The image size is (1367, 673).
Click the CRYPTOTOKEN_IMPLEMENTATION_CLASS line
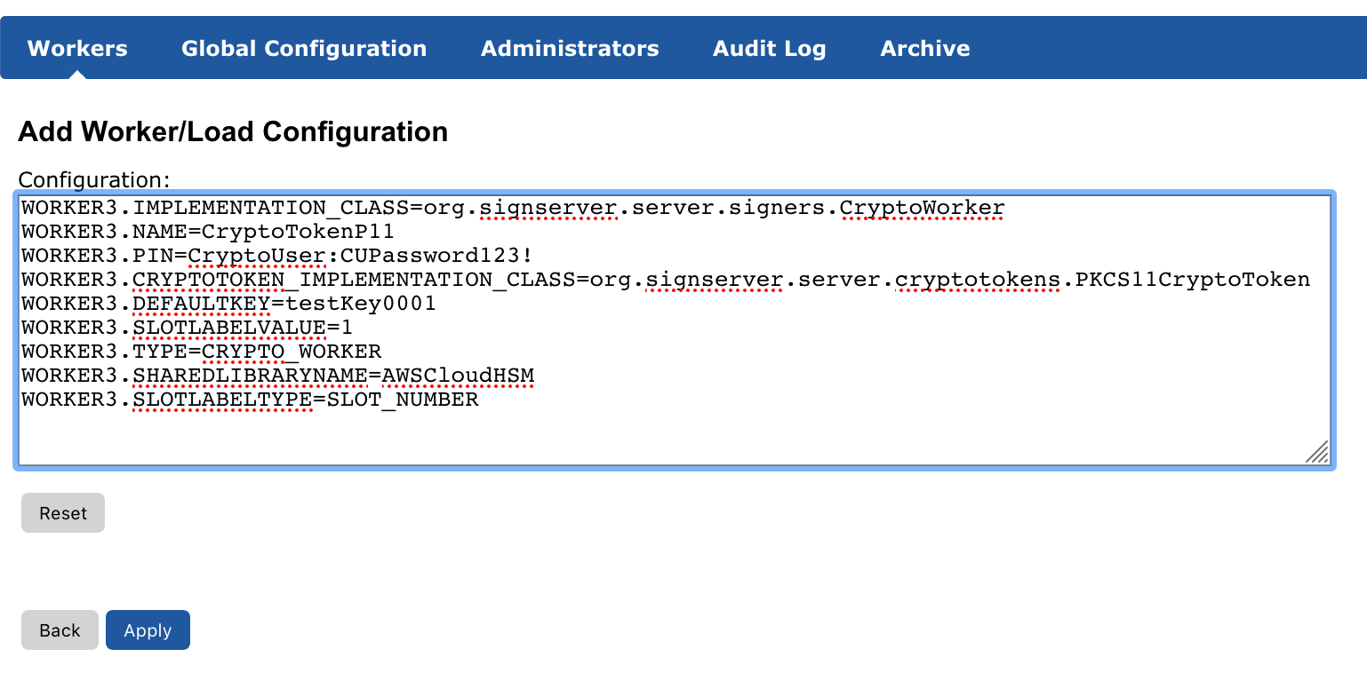pos(665,281)
